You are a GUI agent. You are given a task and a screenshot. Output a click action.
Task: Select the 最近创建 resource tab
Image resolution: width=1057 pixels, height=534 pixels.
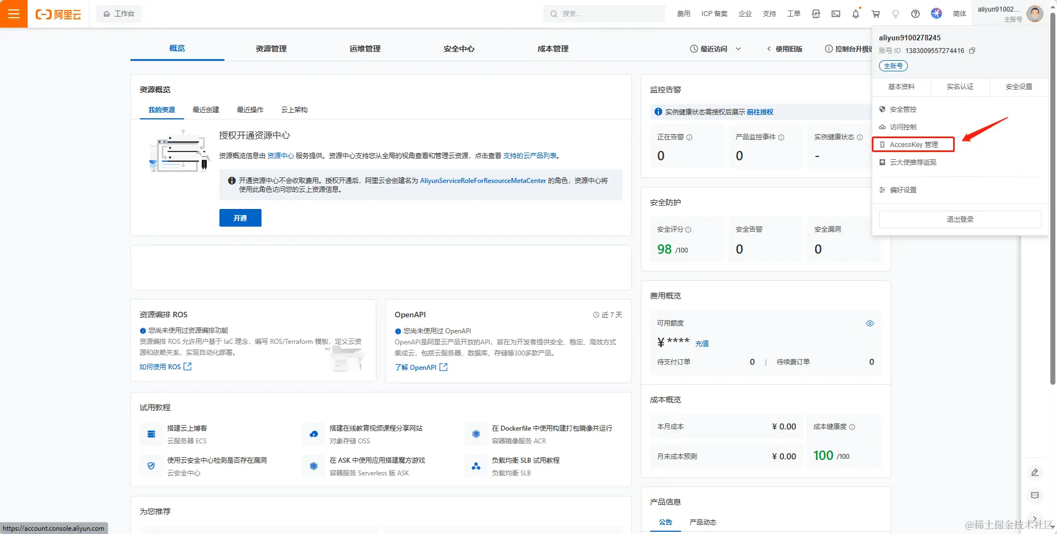(x=206, y=109)
